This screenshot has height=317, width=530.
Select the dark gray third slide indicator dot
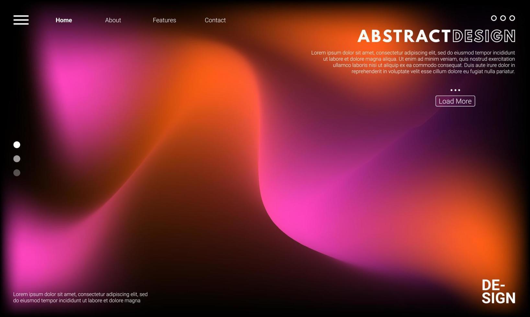tap(17, 173)
